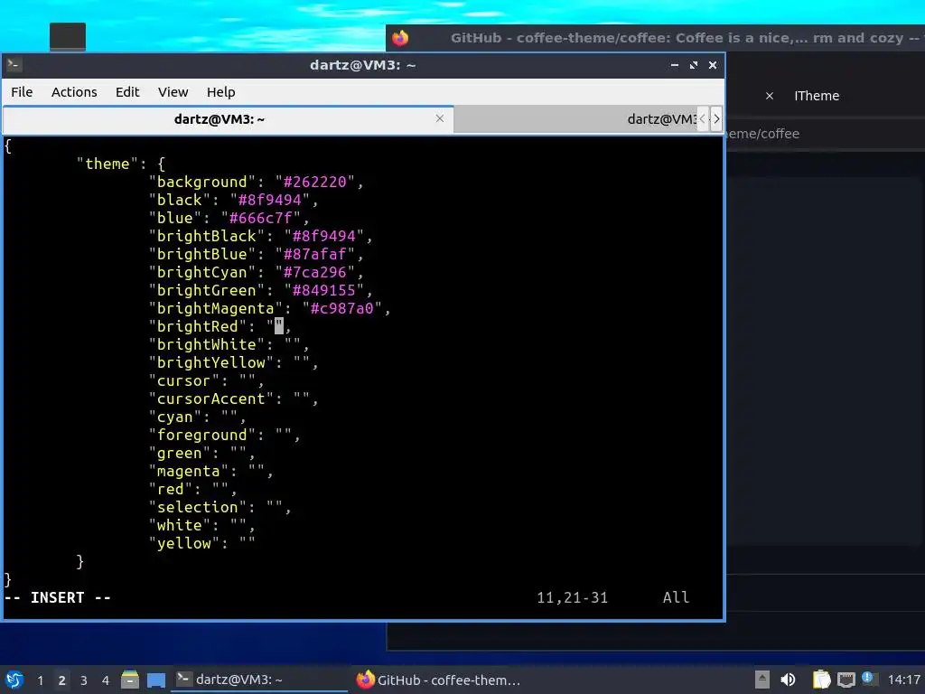This screenshot has width=925, height=694.
Task: Maximize the terminal window
Action: tap(694, 65)
